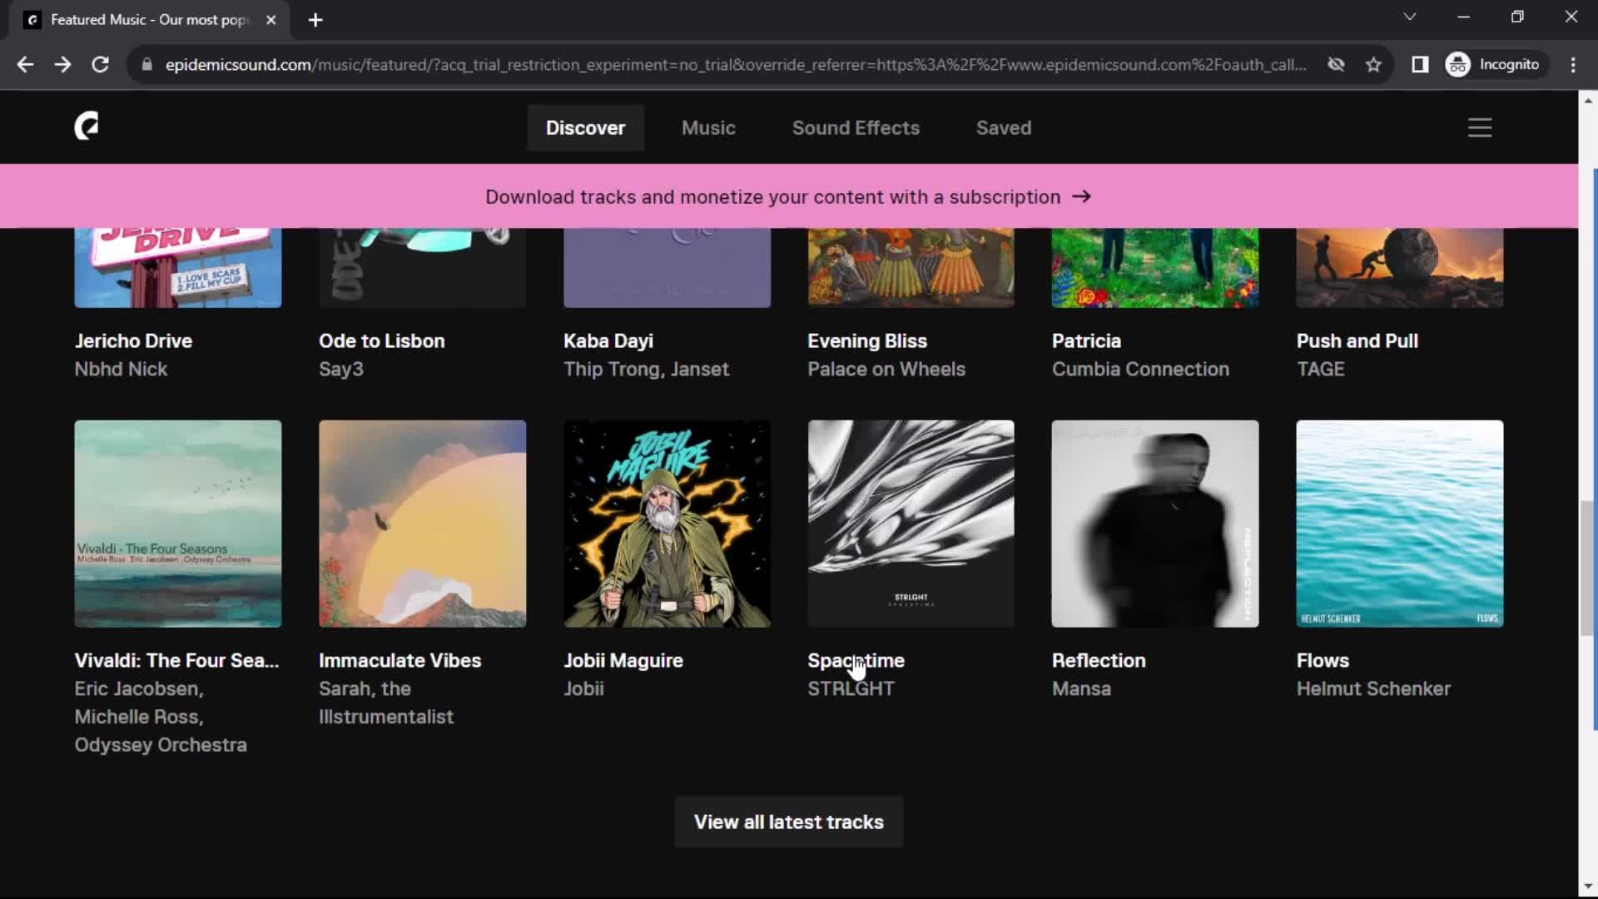Open the tab search dropdown arrow

[x=1409, y=17]
